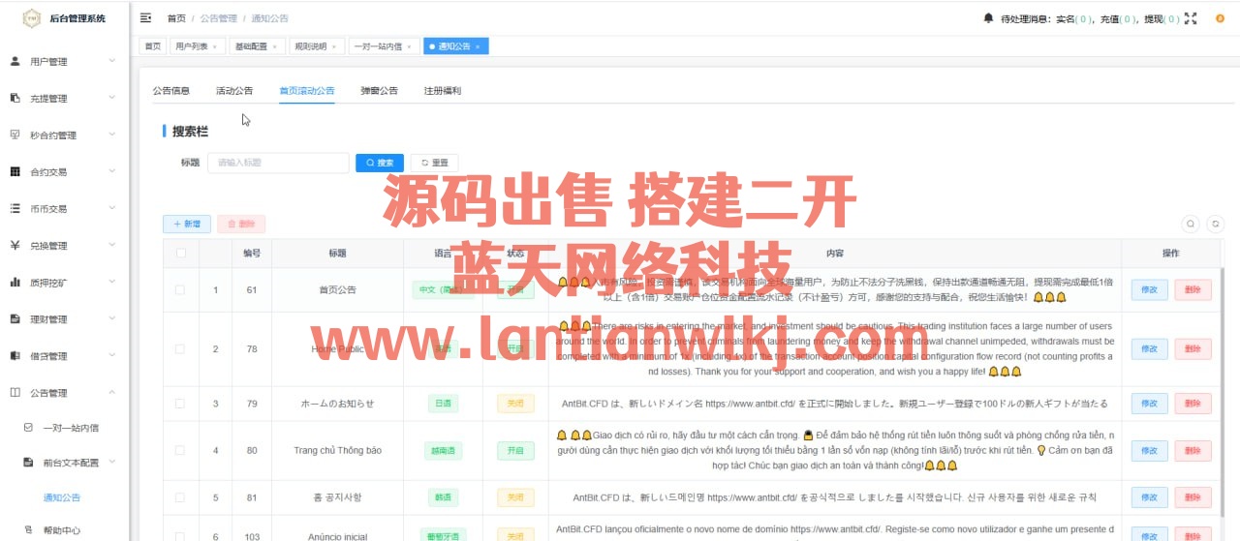Click the table refresh icon
Image resolution: width=1240 pixels, height=541 pixels.
[x=1216, y=224]
